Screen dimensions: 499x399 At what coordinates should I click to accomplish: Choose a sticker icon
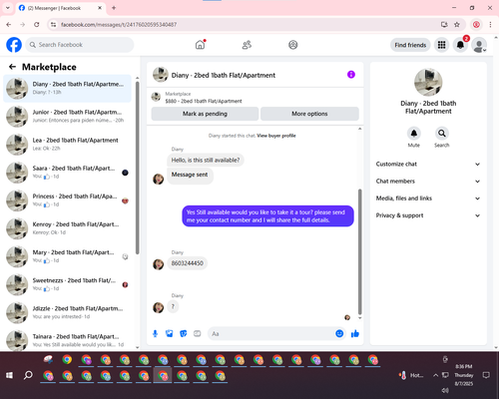184,333
